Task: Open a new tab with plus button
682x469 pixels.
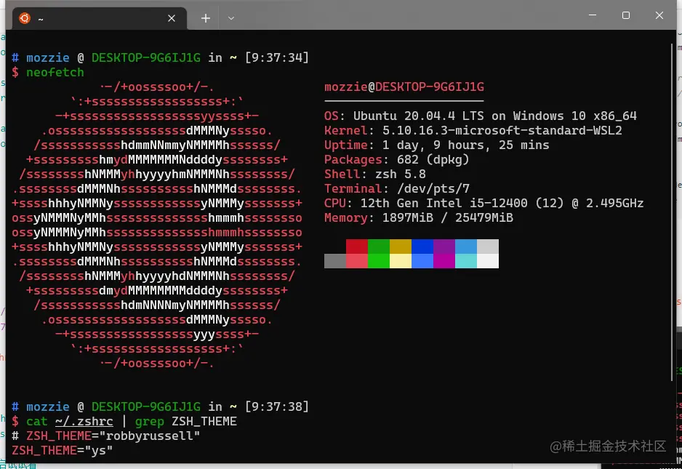Action: [x=206, y=18]
